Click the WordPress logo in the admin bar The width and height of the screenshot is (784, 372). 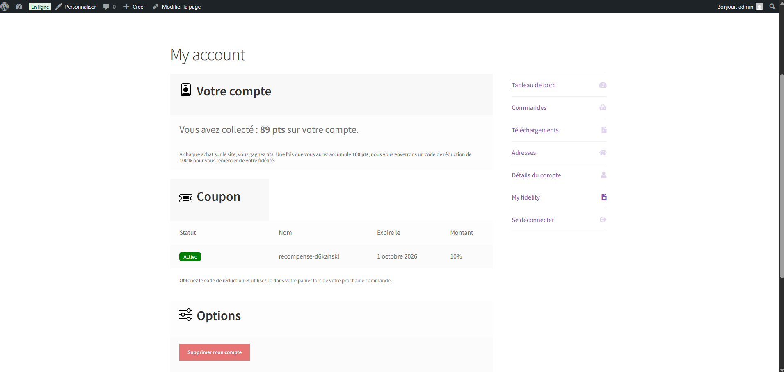[x=5, y=7]
